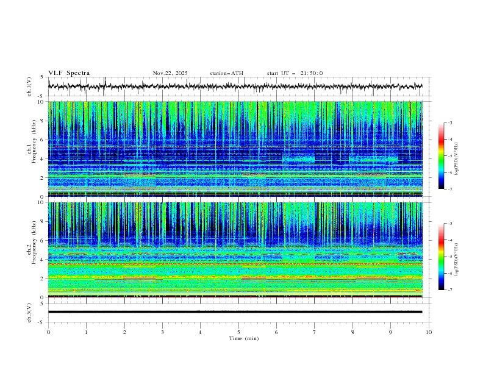Click the "Time (min)" axis title

(x=244, y=338)
